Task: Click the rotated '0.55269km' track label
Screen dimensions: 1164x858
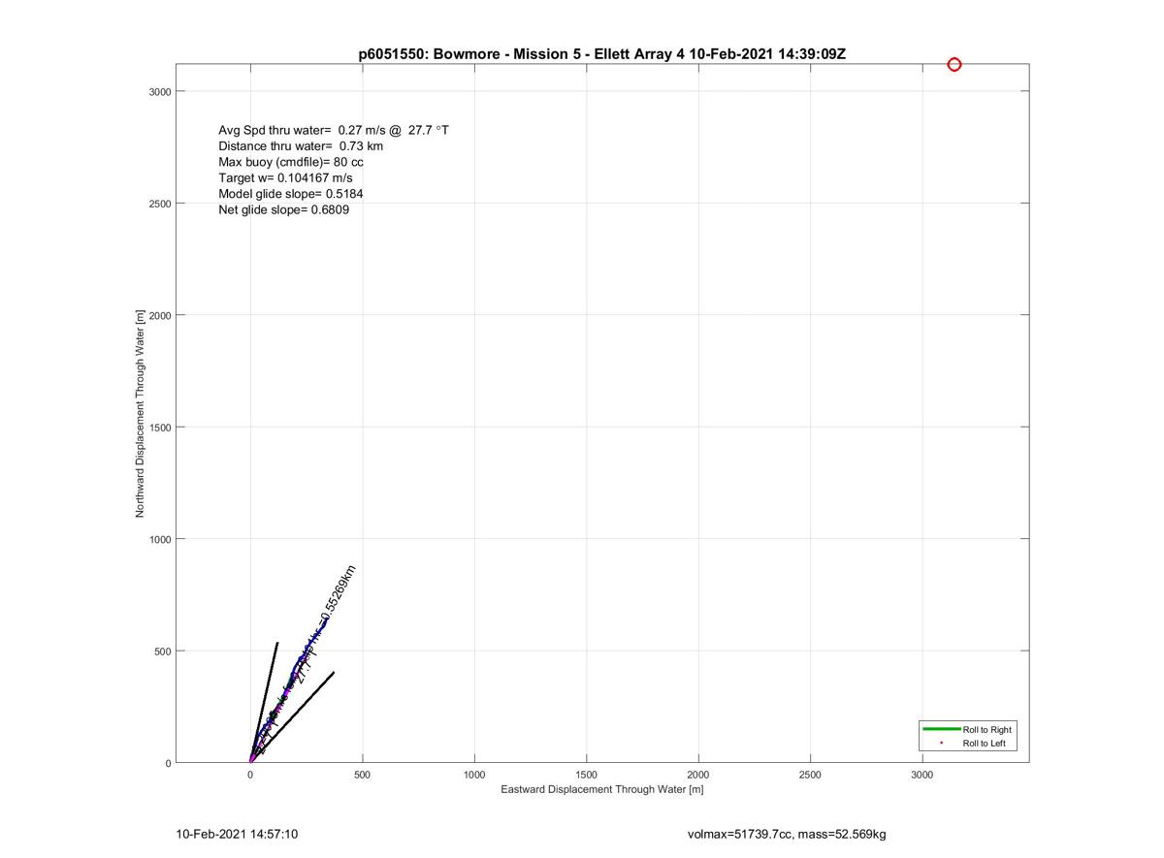Action: point(339,592)
